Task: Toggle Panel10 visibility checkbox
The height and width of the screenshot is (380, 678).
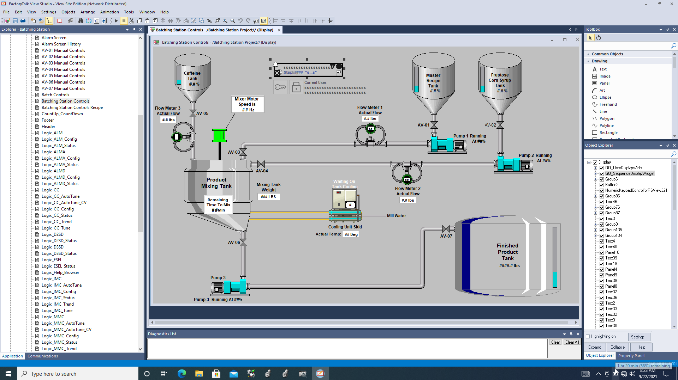Action: click(x=602, y=252)
